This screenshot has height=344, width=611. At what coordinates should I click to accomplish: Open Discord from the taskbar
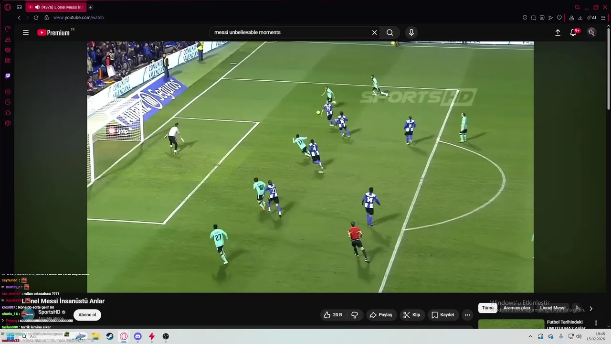137,336
